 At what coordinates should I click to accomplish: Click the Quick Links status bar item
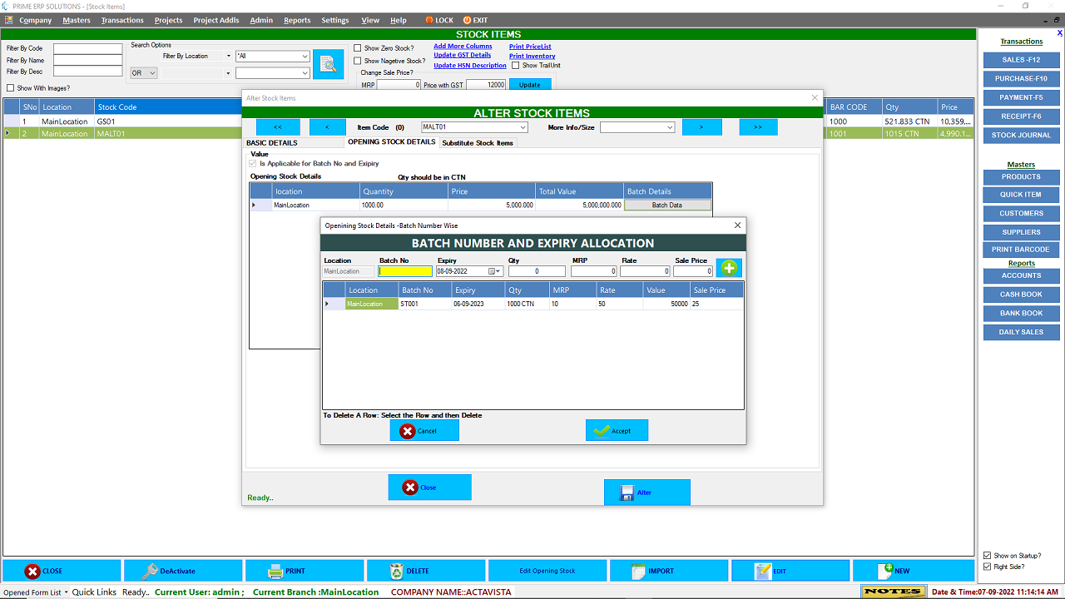pyautogui.click(x=94, y=592)
